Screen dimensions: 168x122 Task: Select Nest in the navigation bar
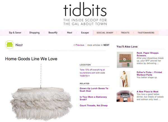69,32
